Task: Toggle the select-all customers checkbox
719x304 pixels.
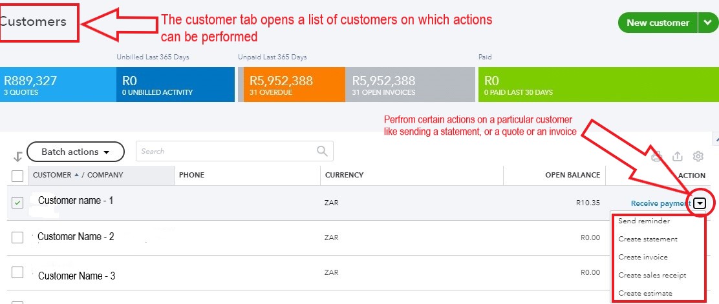Action: [x=17, y=176]
